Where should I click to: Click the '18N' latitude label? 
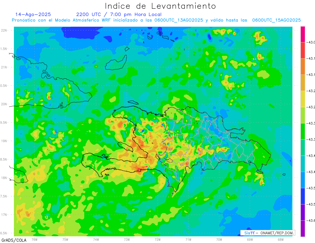(x=4, y=178)
